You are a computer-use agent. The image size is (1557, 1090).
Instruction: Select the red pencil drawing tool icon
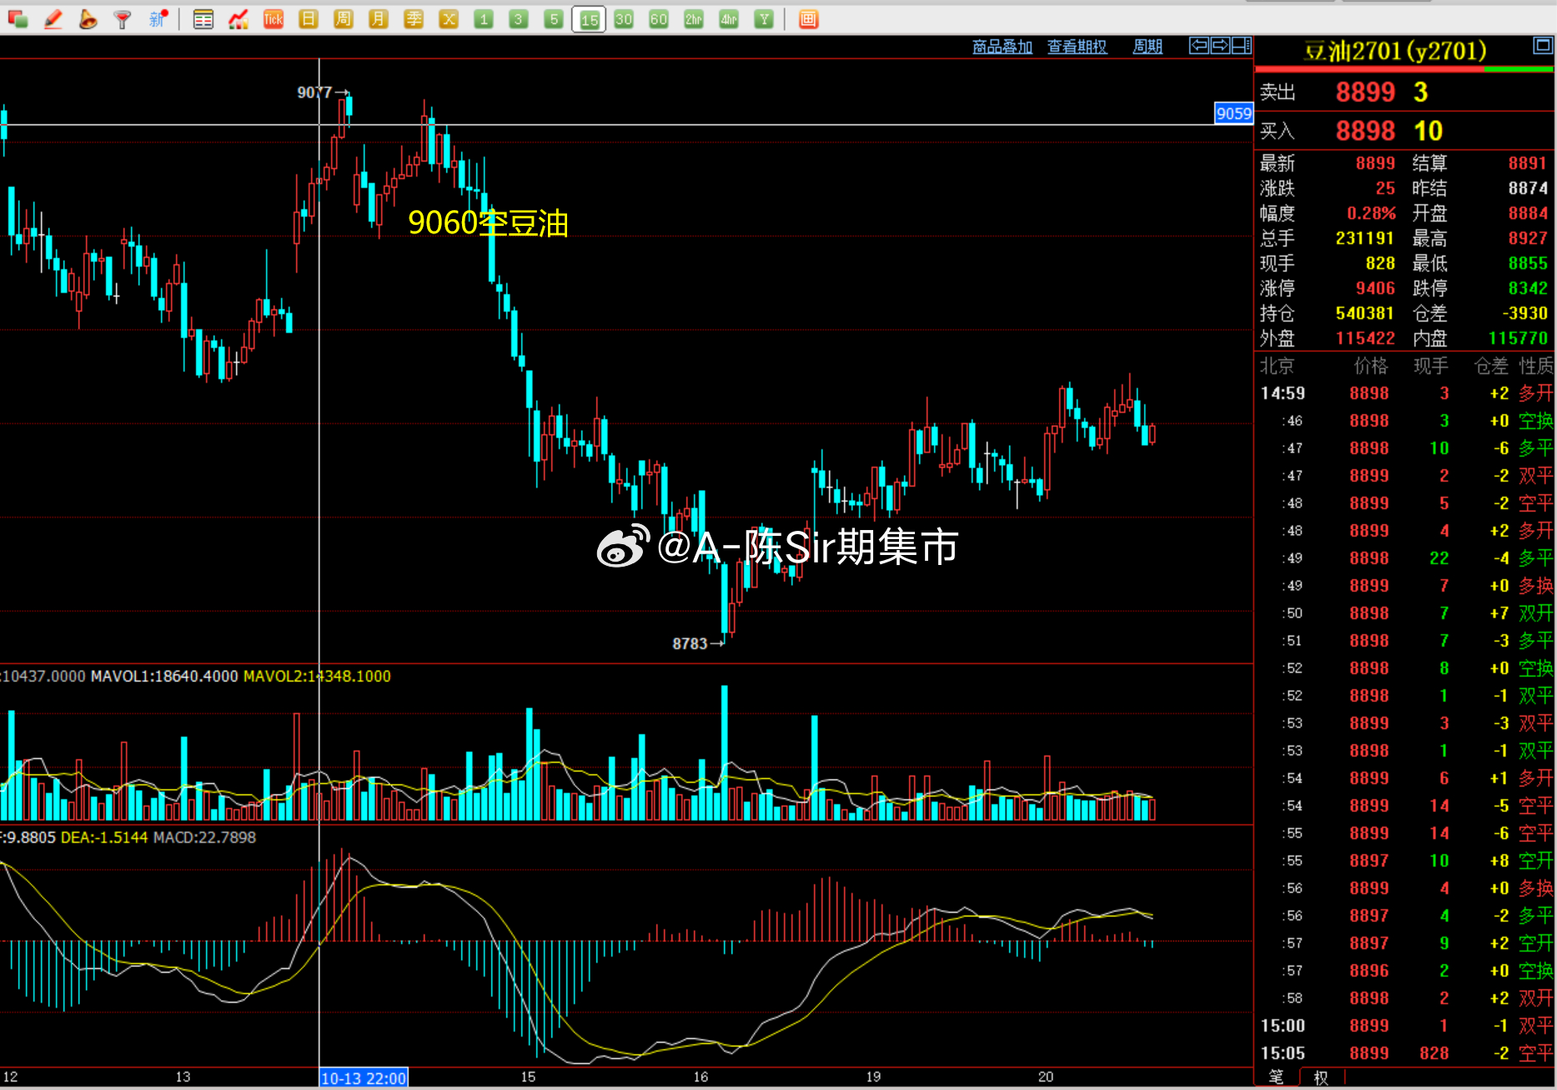click(53, 19)
